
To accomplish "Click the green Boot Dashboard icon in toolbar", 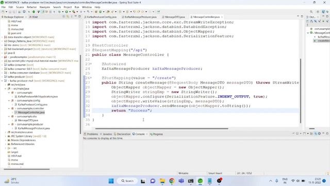I will pyautogui.click(x=34, y=12).
